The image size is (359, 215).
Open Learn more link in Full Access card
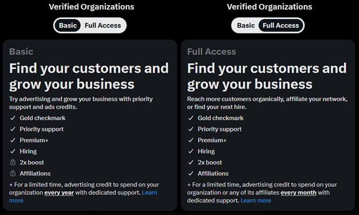256,200
